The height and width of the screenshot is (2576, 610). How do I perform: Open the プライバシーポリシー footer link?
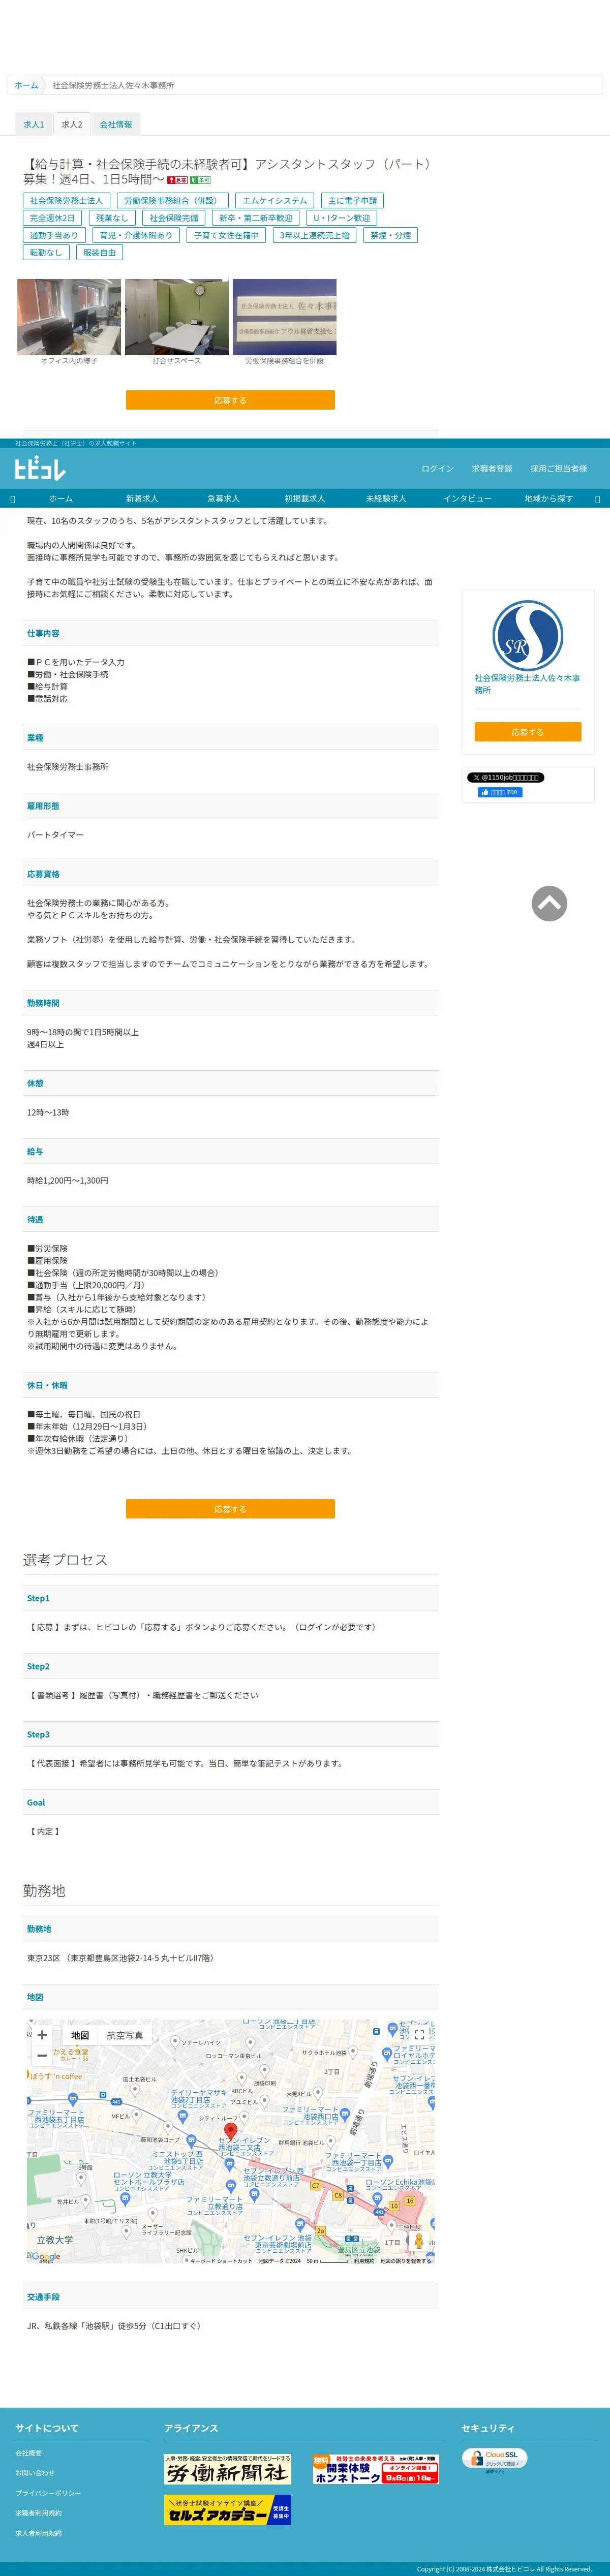(48, 2493)
